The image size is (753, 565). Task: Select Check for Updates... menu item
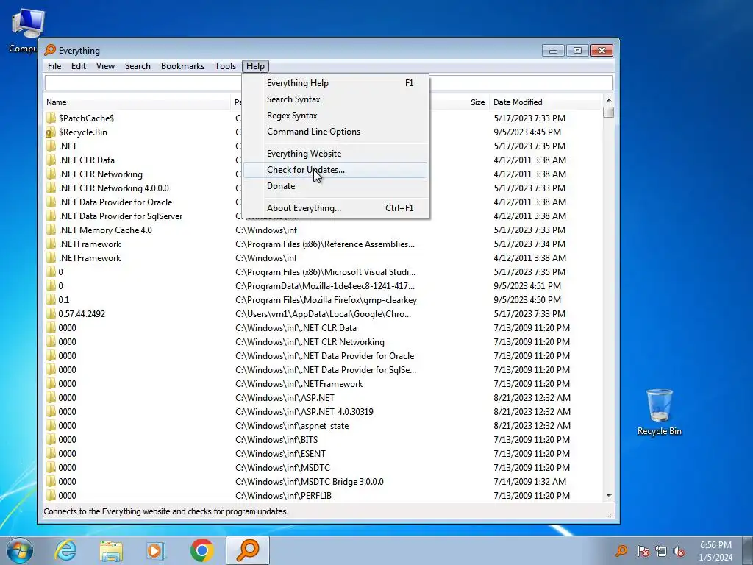click(335, 170)
